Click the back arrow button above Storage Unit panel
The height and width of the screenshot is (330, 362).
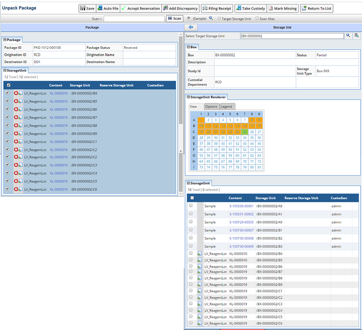(x=191, y=27)
